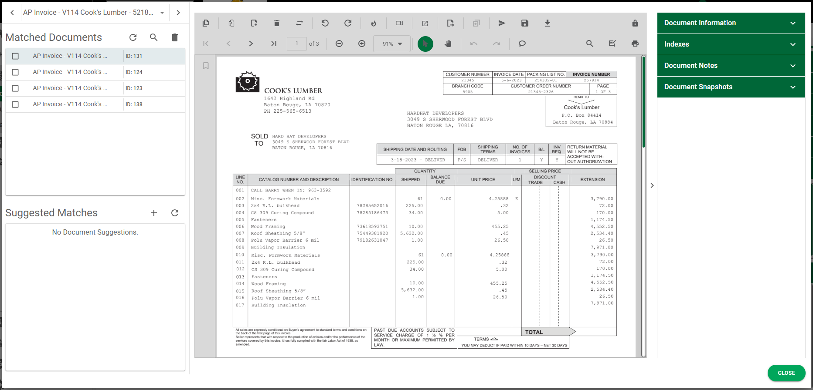The height and width of the screenshot is (390, 813).
Task: Zoom out with minus circle icon
Action: [x=339, y=44]
